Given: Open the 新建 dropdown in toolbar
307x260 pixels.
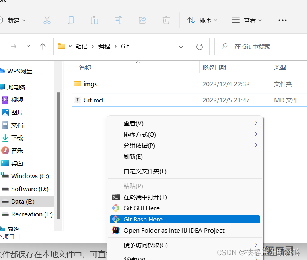Looking at the screenshot, I should (x=16, y=20).
